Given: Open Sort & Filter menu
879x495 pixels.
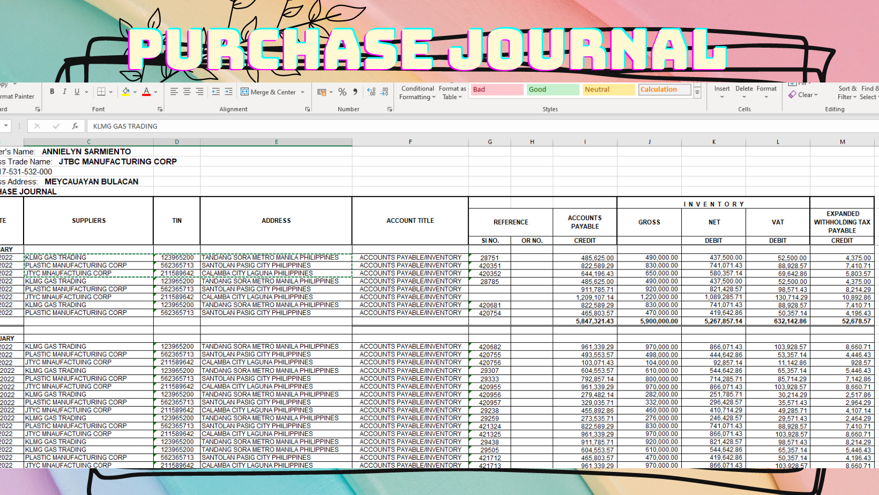Looking at the screenshot, I should point(847,93).
